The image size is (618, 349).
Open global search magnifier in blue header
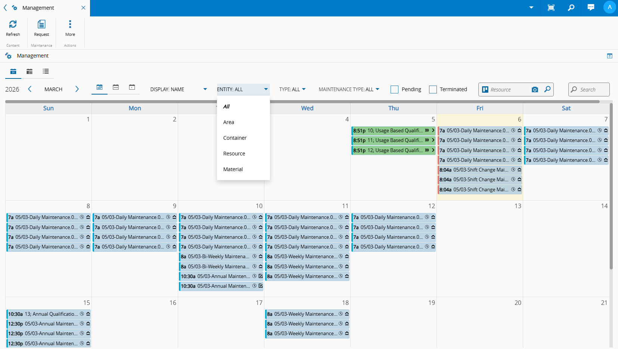[x=571, y=7]
